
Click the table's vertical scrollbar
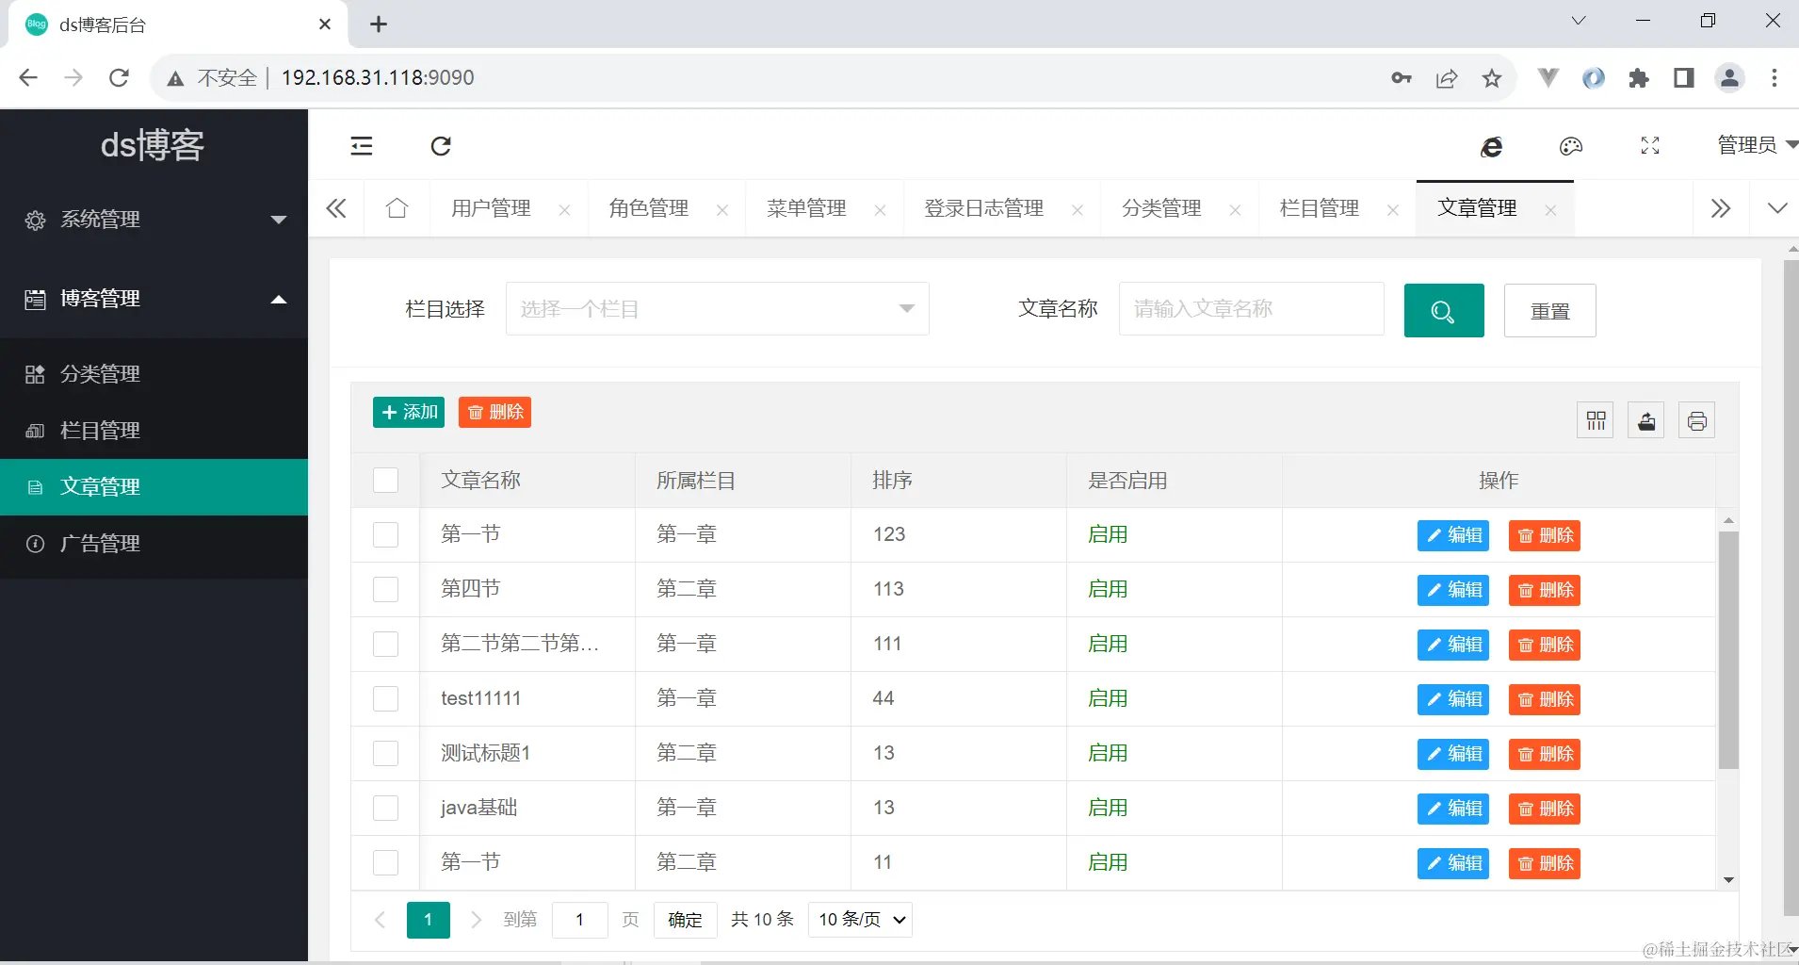1728,650
